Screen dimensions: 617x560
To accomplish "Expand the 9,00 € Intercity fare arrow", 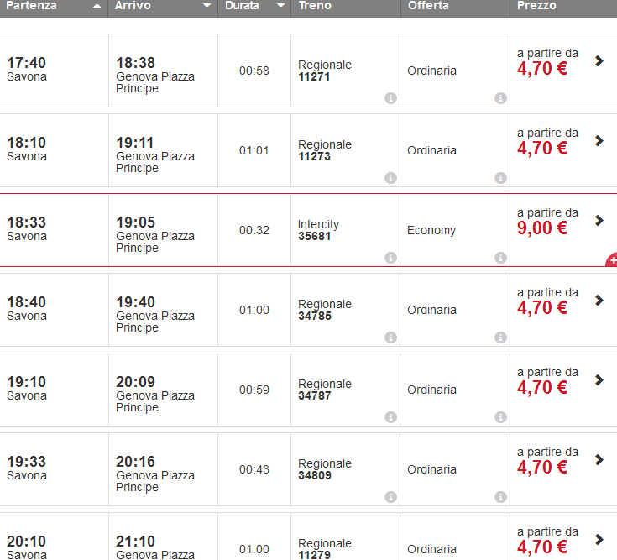I will [599, 220].
